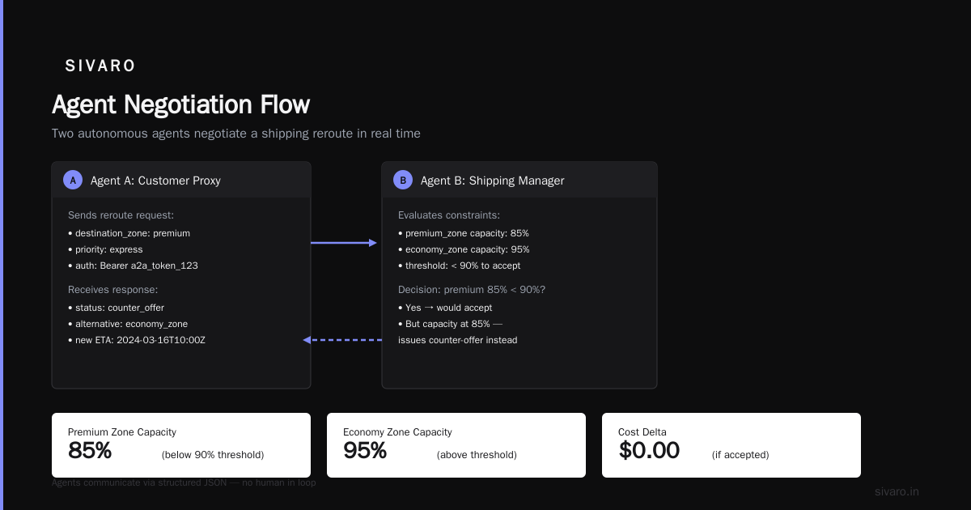The width and height of the screenshot is (971, 510).
Task: Click the circular A badge icon
Action: tap(73, 180)
